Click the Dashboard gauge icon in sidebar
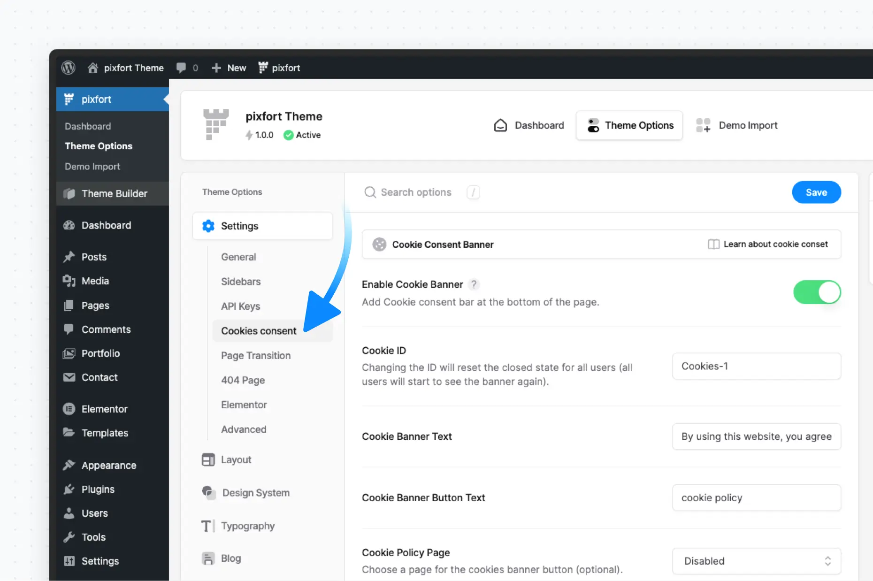873x581 pixels. 69,225
